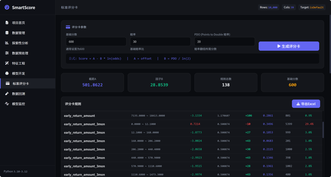Generate scorecard with 生成评分卡 button
The width and height of the screenshot is (331, 177).
289,46
